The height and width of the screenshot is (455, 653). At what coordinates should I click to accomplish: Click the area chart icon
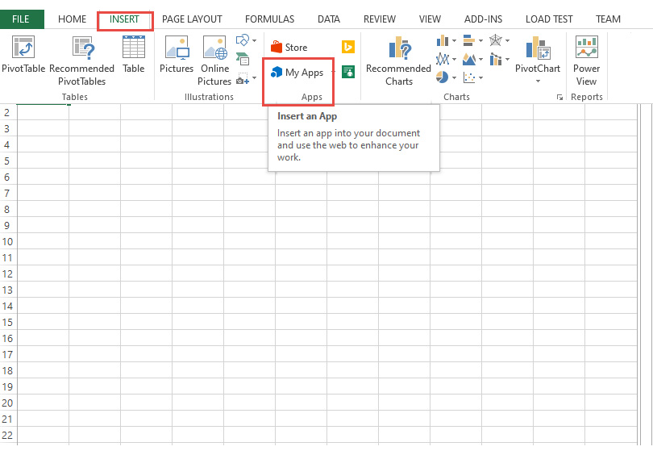(469, 59)
